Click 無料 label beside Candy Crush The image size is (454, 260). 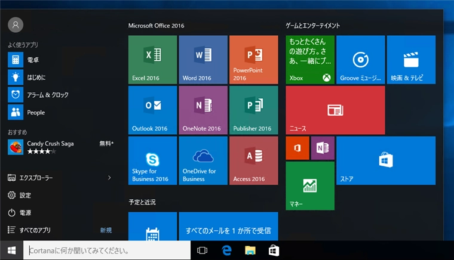[x=106, y=143]
